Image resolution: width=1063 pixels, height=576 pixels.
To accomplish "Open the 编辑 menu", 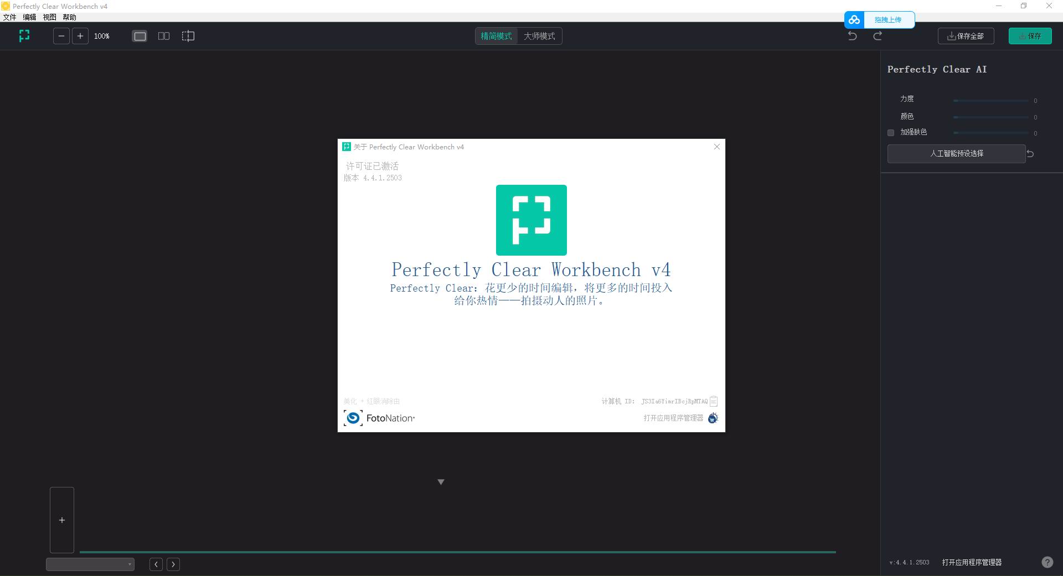I will pyautogui.click(x=29, y=17).
